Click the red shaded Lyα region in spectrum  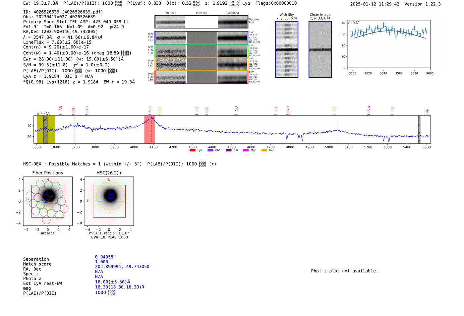click(149, 129)
